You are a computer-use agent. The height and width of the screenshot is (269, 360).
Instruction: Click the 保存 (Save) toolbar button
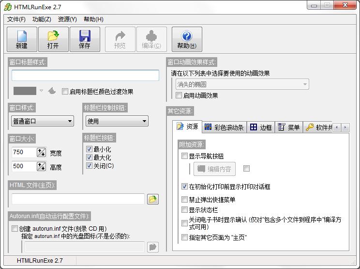click(x=85, y=39)
